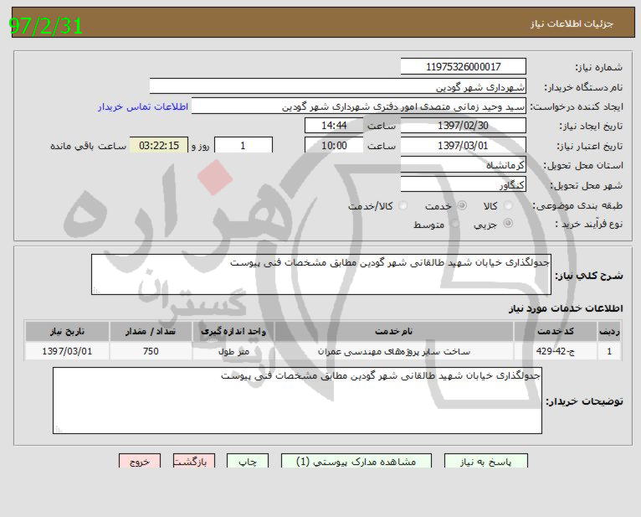Click city field کنگاور
Screen dimensions: 641x517
(463, 184)
